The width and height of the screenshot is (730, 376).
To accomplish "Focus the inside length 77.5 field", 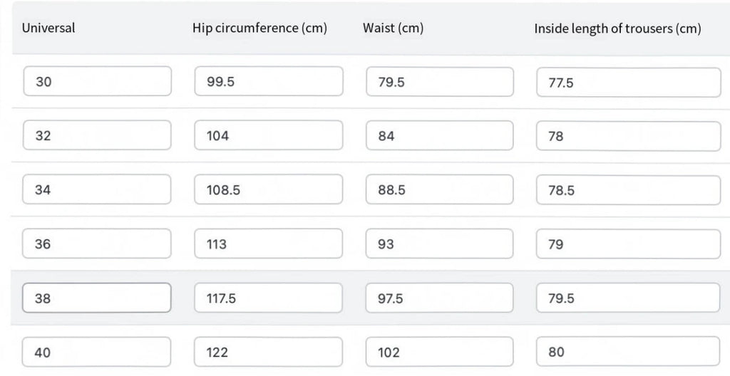I will coord(628,83).
